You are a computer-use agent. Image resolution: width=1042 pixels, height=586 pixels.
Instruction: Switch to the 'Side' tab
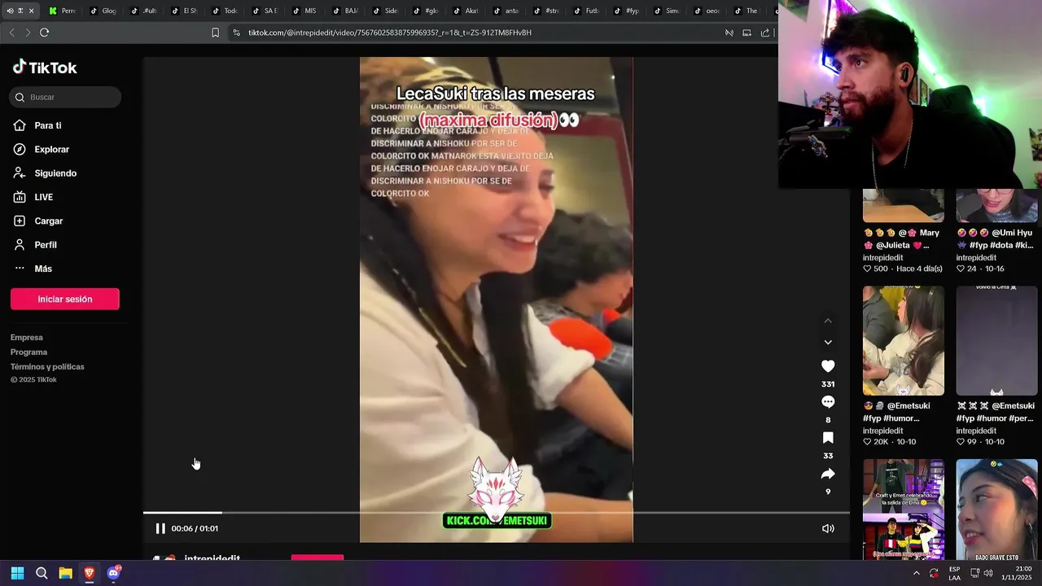pyautogui.click(x=387, y=11)
